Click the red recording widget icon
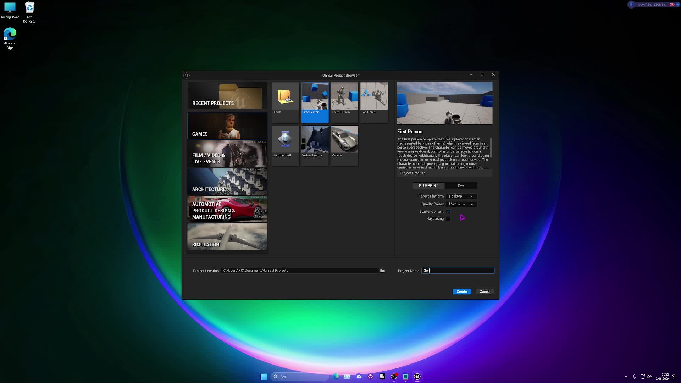 tap(672, 5)
